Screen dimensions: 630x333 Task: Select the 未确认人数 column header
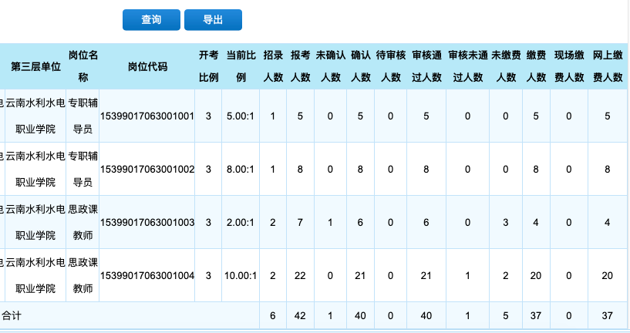(330, 66)
